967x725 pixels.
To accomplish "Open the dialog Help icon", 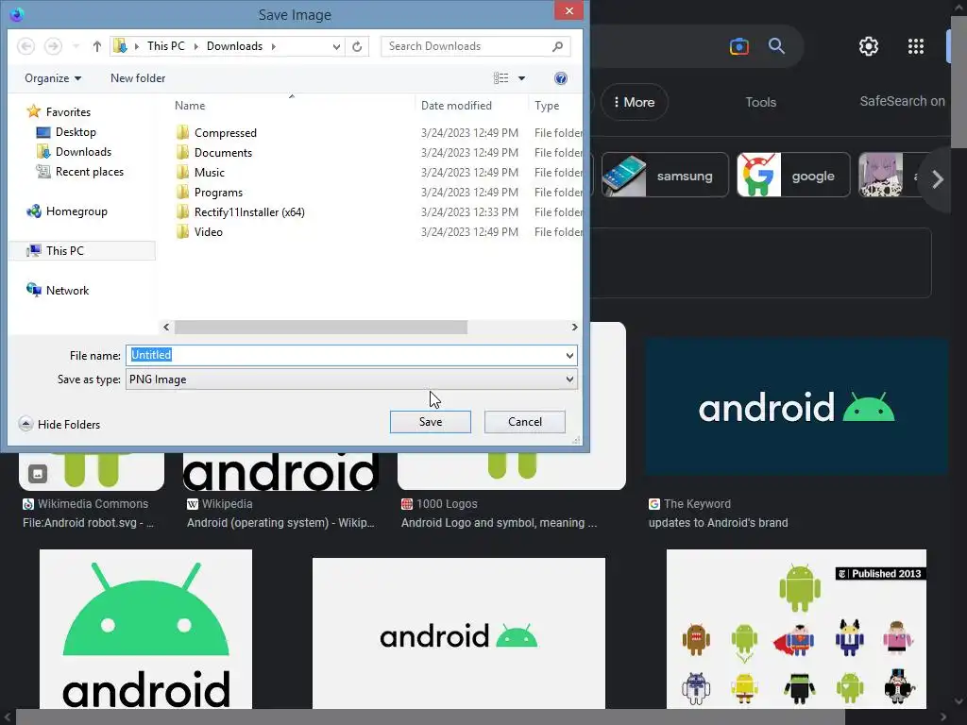I will tap(561, 78).
